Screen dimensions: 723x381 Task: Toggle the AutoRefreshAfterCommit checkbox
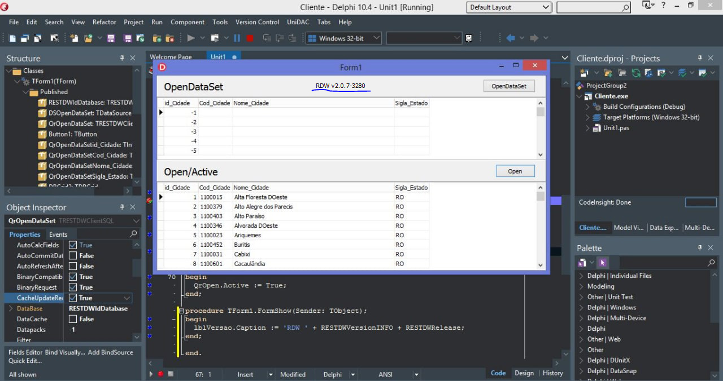point(73,266)
